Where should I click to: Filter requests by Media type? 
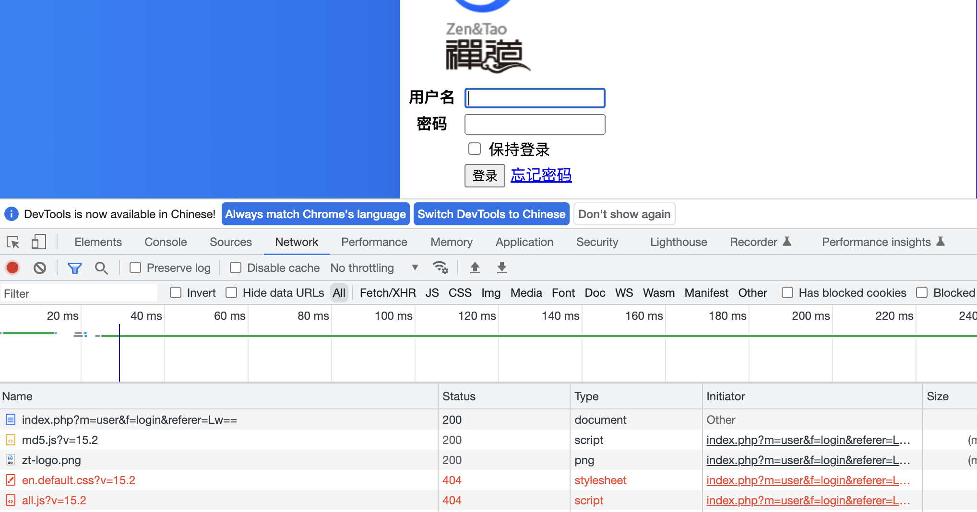526,293
